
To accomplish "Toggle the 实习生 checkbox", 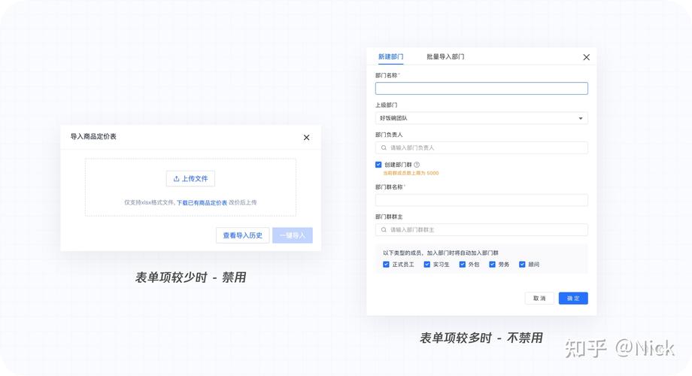I will point(426,265).
